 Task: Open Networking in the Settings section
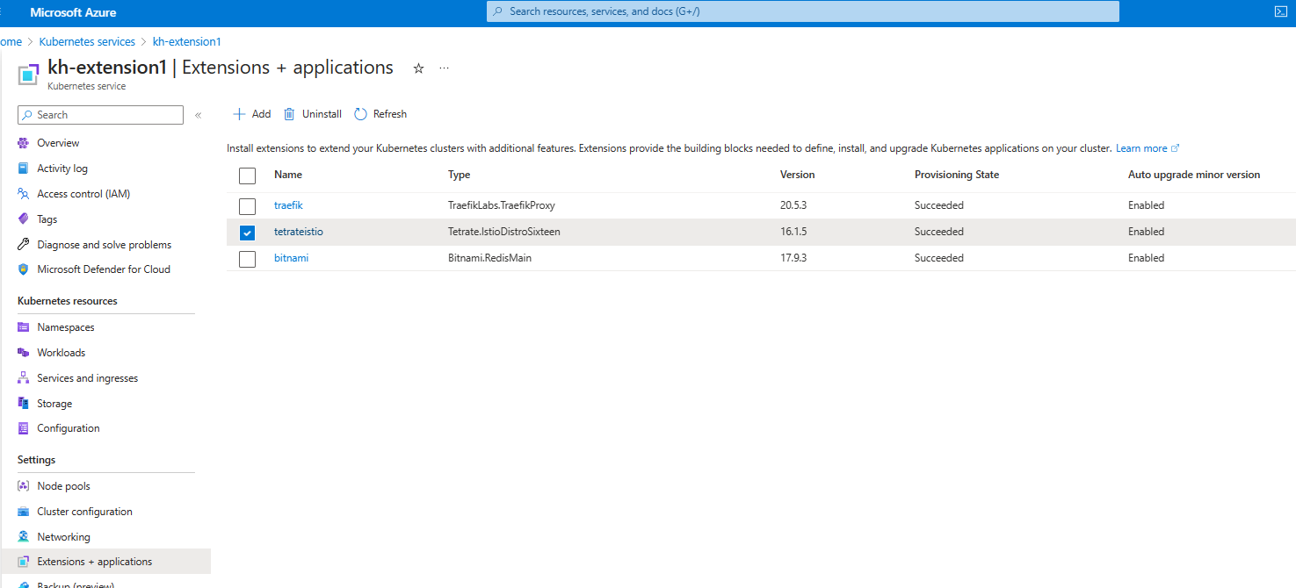tap(63, 537)
